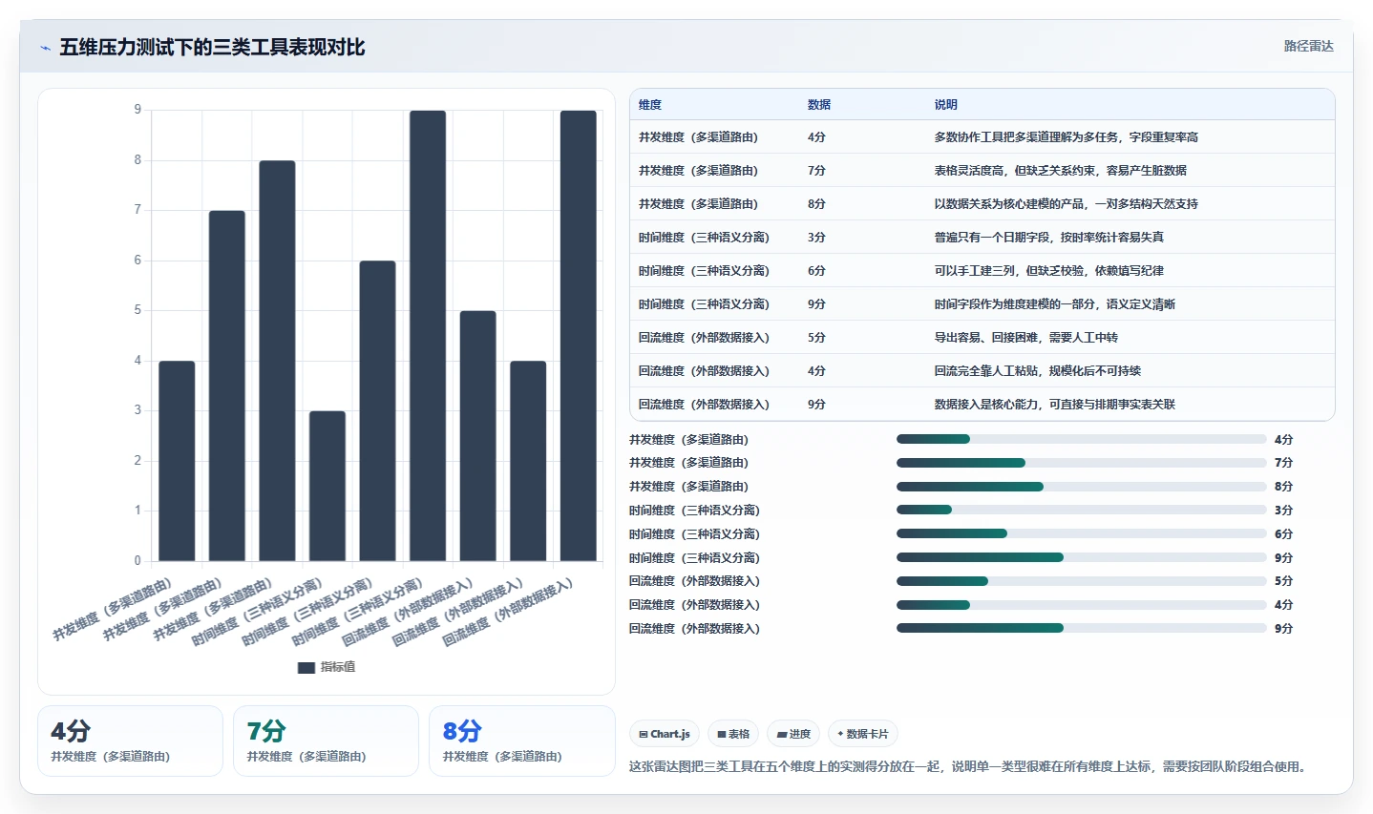Click the title 五维压力测试下的三类工具表现对比

click(212, 47)
